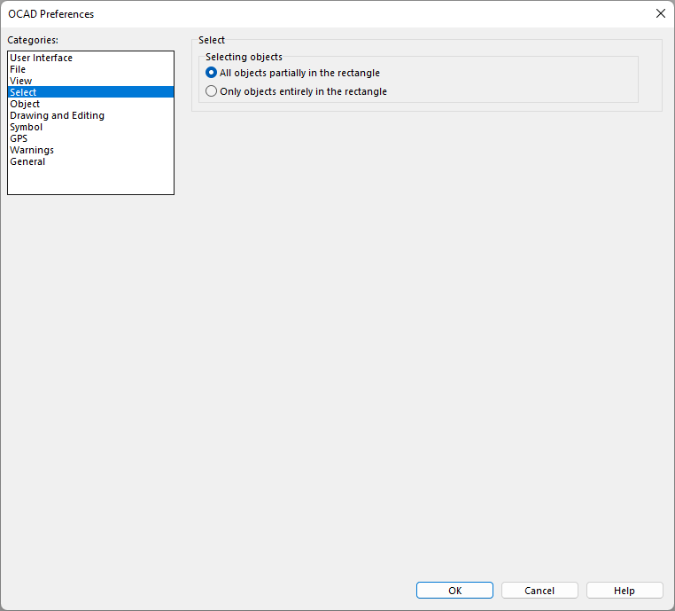Screen dimensions: 675x611
Task: Confirm preferences with OK button
Action: pyautogui.click(x=454, y=591)
